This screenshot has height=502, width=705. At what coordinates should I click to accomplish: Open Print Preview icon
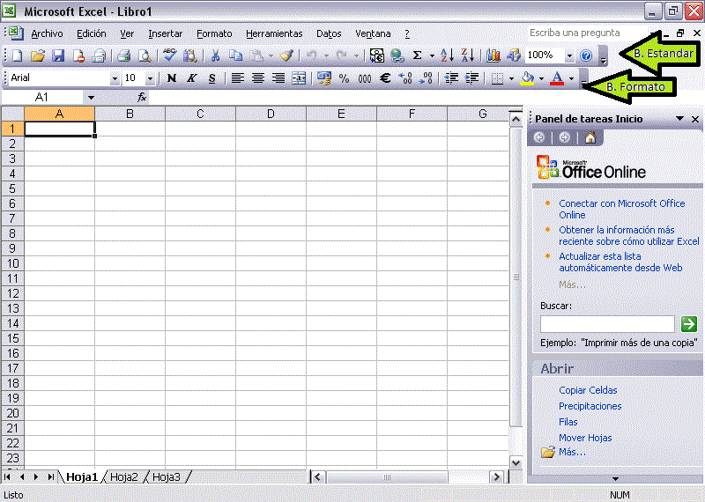point(145,55)
